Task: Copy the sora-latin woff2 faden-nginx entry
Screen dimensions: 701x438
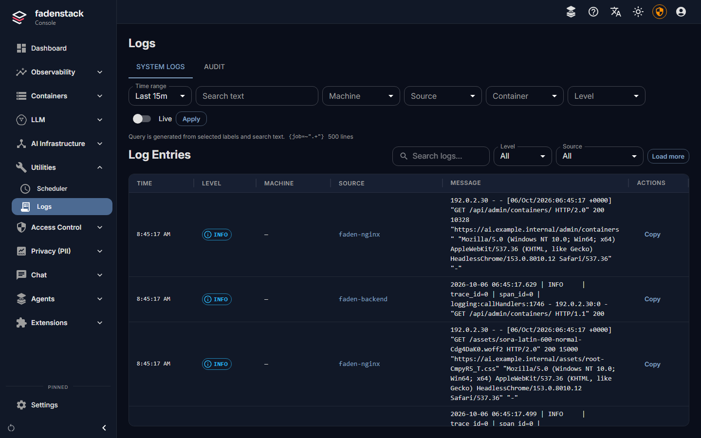Action: [652, 364]
